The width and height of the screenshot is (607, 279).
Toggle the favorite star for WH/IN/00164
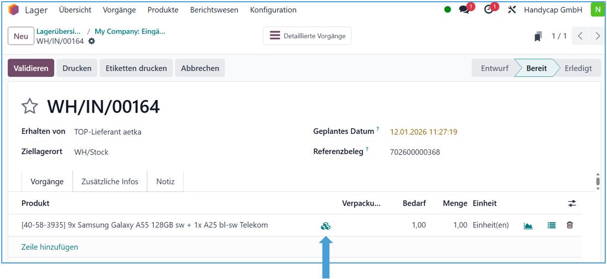[29, 106]
